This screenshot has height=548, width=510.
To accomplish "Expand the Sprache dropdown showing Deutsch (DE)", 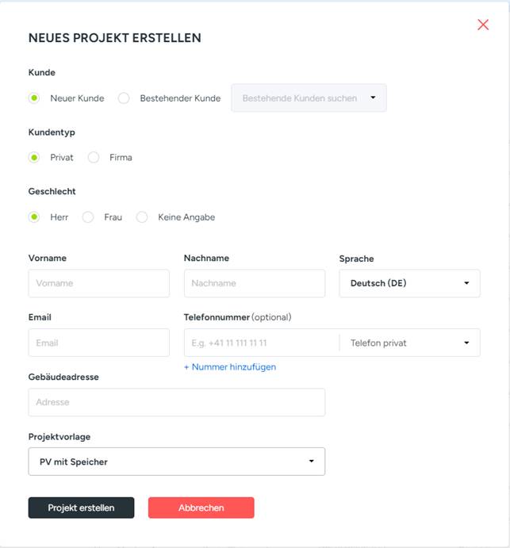I will [x=409, y=283].
